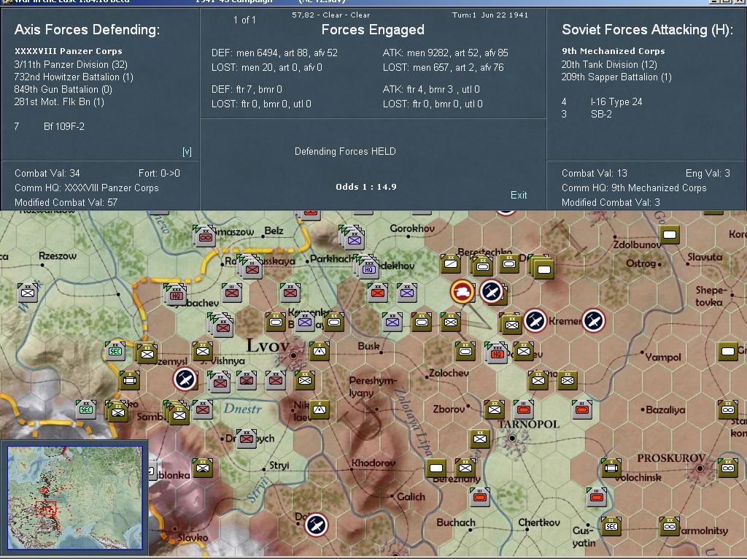
Task: Click 'Modified Combat Val: 57' text
Action: pyautogui.click(x=66, y=202)
